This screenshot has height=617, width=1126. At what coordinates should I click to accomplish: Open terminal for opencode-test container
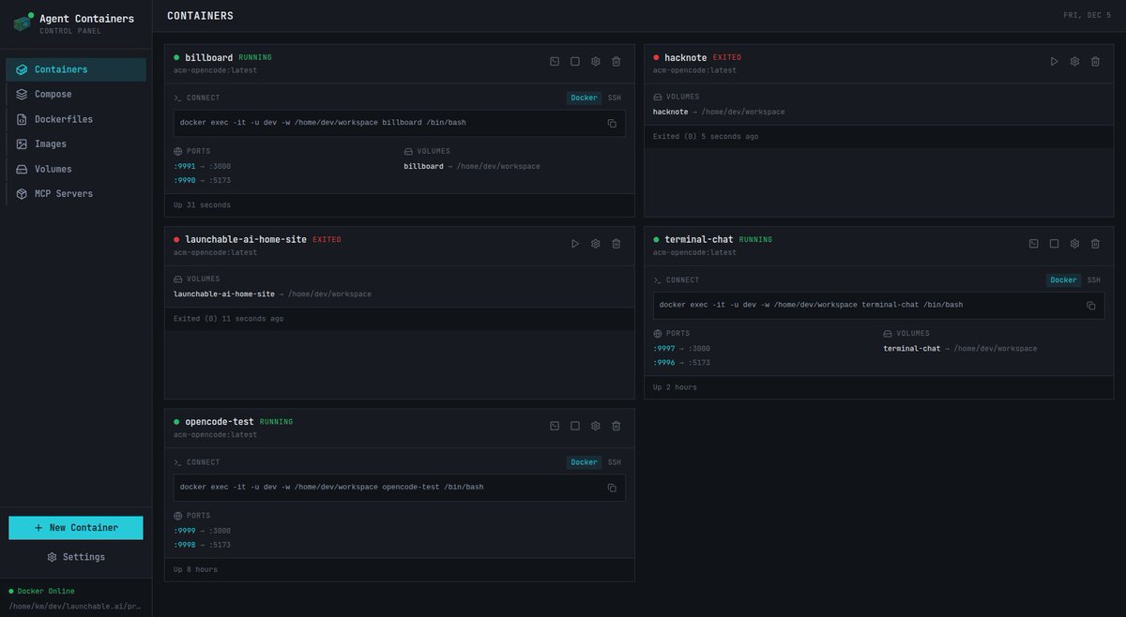point(555,426)
